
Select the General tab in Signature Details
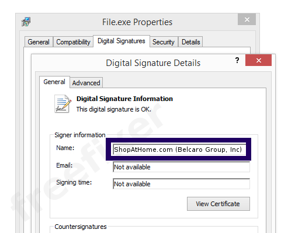pos(54,82)
